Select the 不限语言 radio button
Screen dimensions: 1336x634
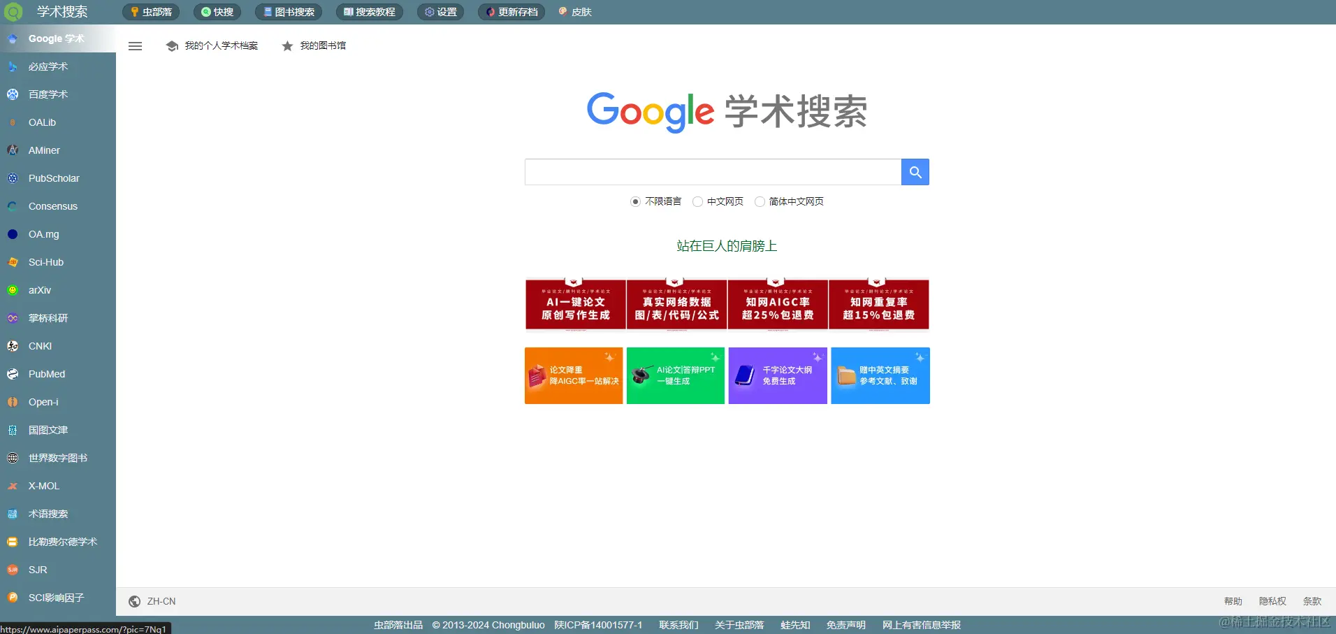coord(635,202)
